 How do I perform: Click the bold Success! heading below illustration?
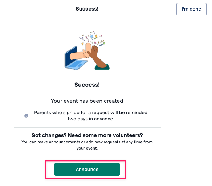pos(87,85)
